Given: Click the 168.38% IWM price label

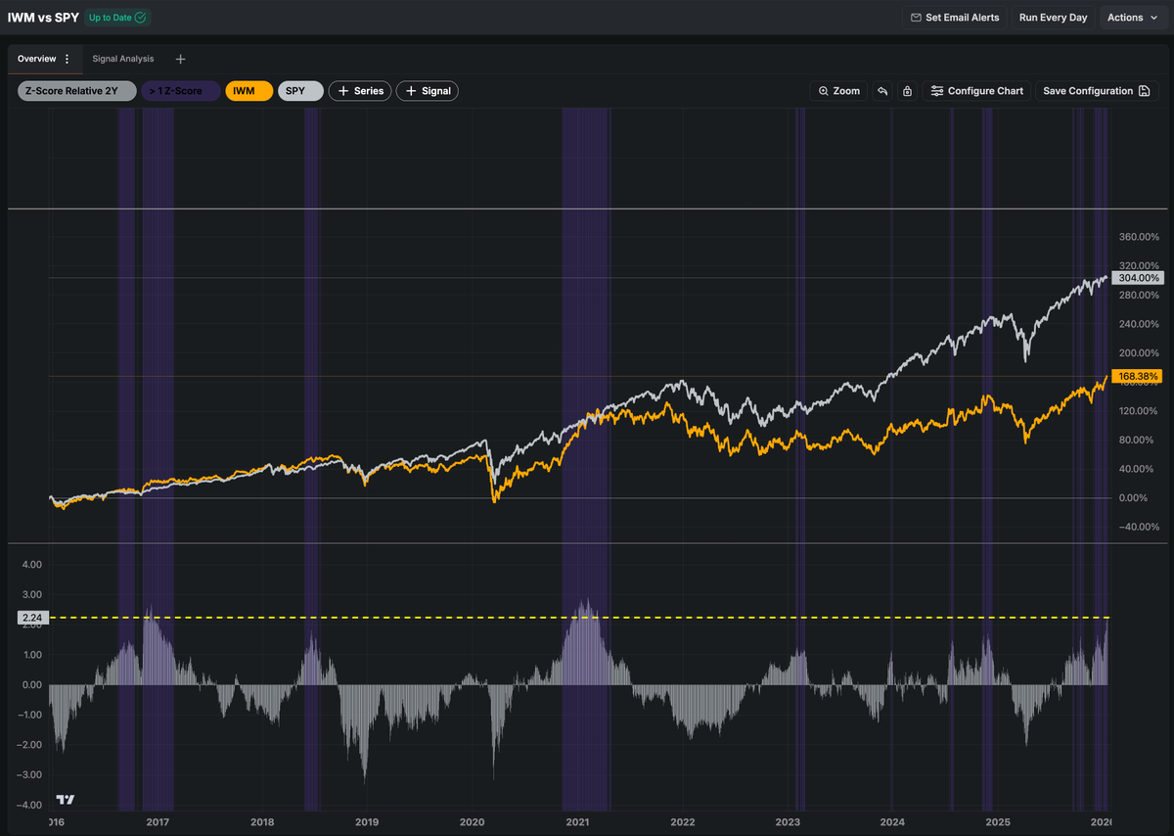Looking at the screenshot, I should pos(1138,376).
